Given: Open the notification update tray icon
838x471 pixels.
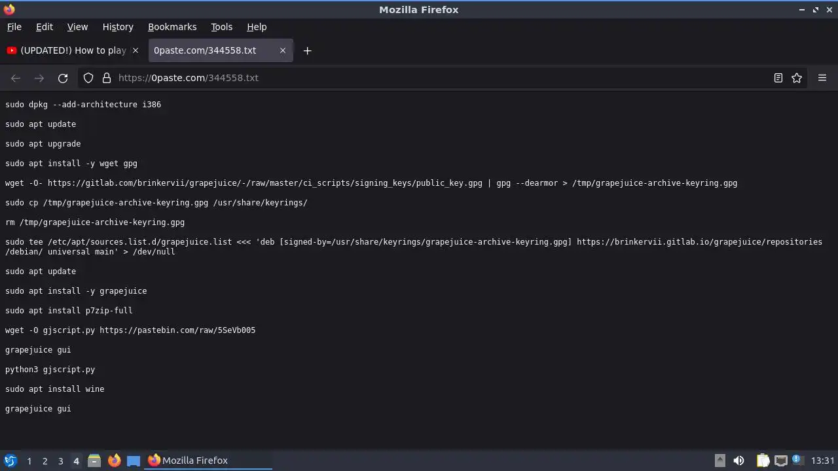Looking at the screenshot, I should click(797, 460).
